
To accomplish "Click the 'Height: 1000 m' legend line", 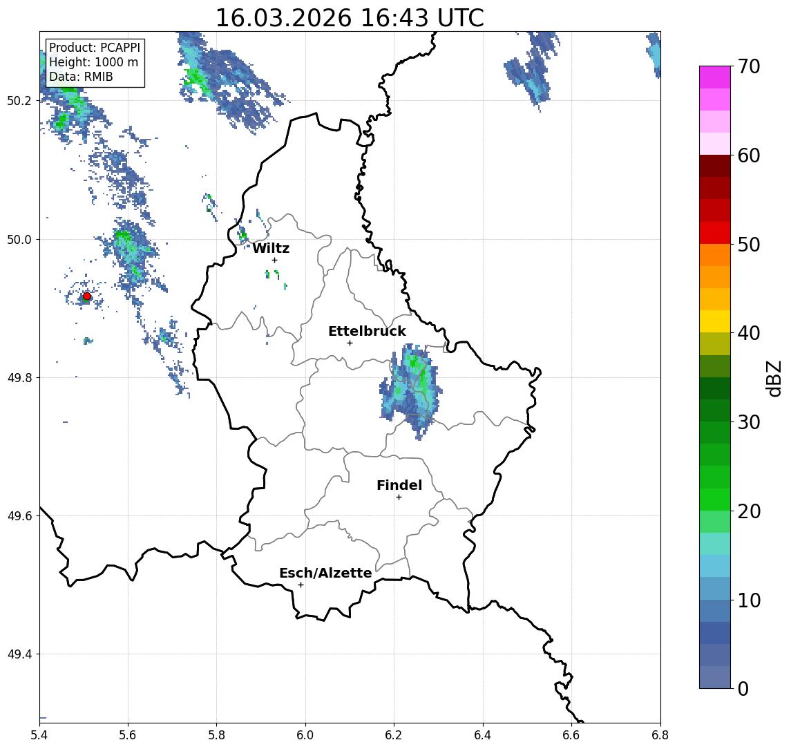I will tap(93, 62).
